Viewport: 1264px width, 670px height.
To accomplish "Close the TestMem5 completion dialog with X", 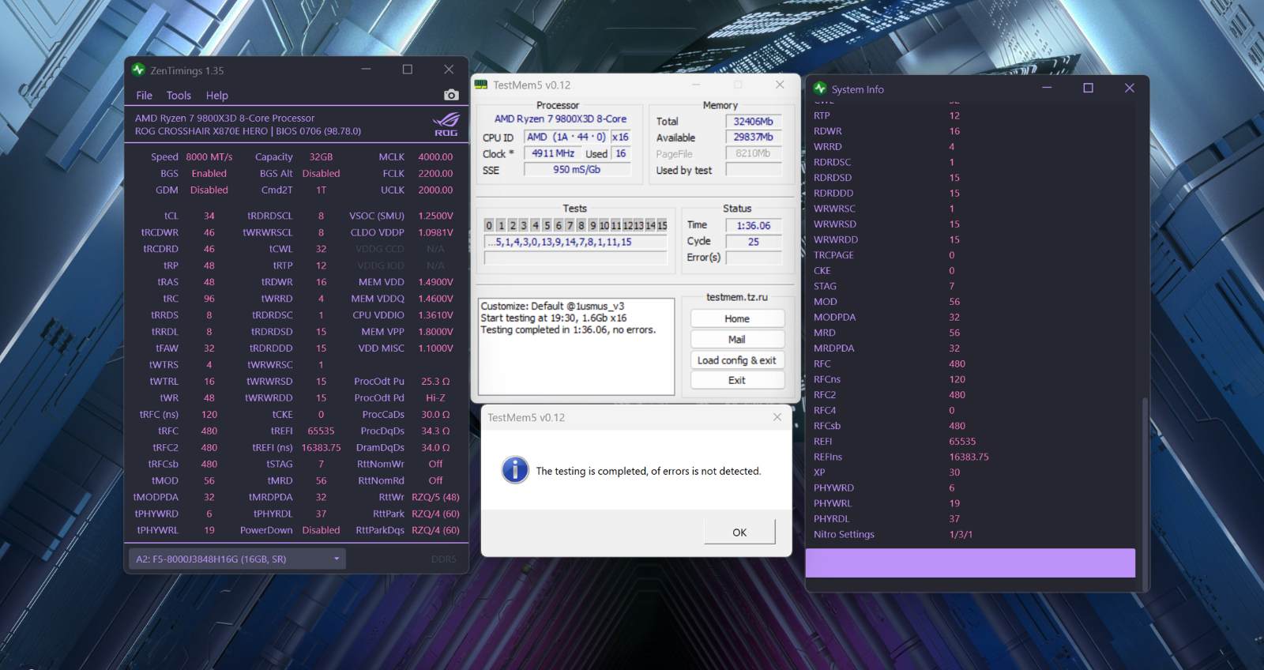I will tap(777, 417).
